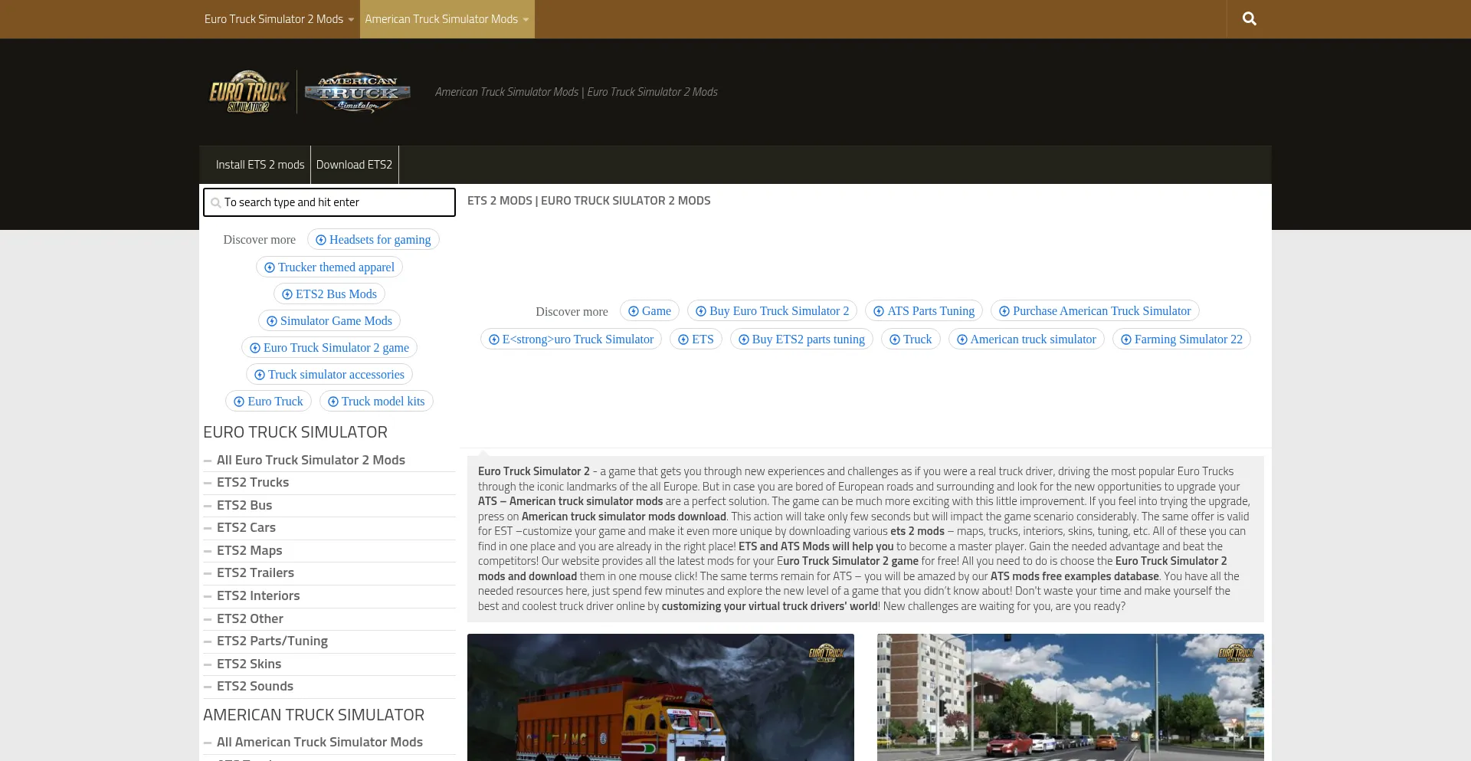
Task: Click the search magnifier icon in top bar
Action: pyautogui.click(x=1249, y=19)
